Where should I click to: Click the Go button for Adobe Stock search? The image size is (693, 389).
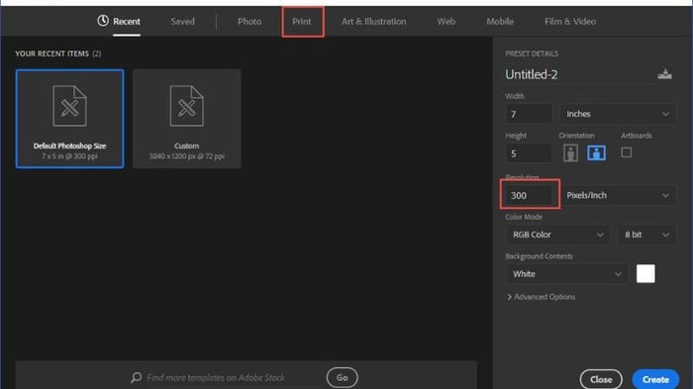point(343,377)
